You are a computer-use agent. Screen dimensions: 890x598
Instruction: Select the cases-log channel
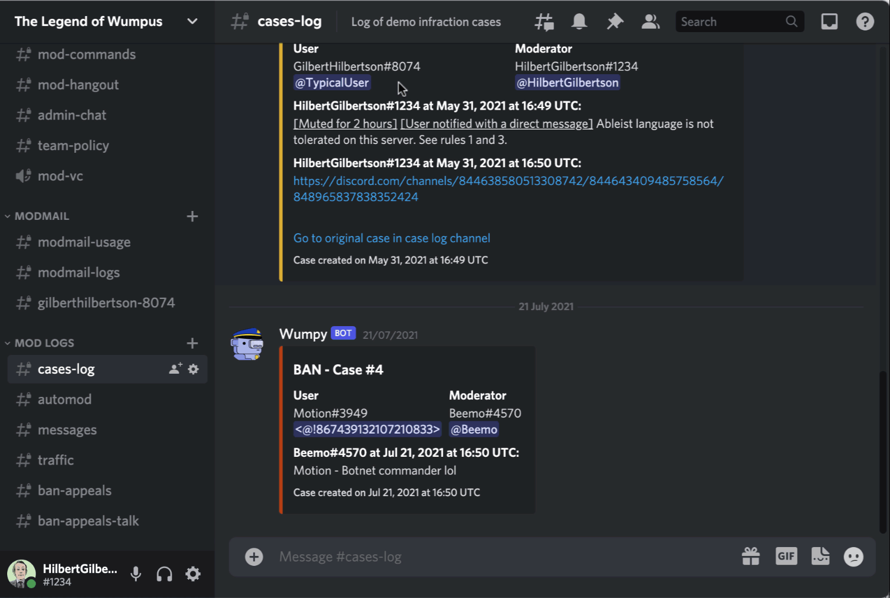click(107, 369)
